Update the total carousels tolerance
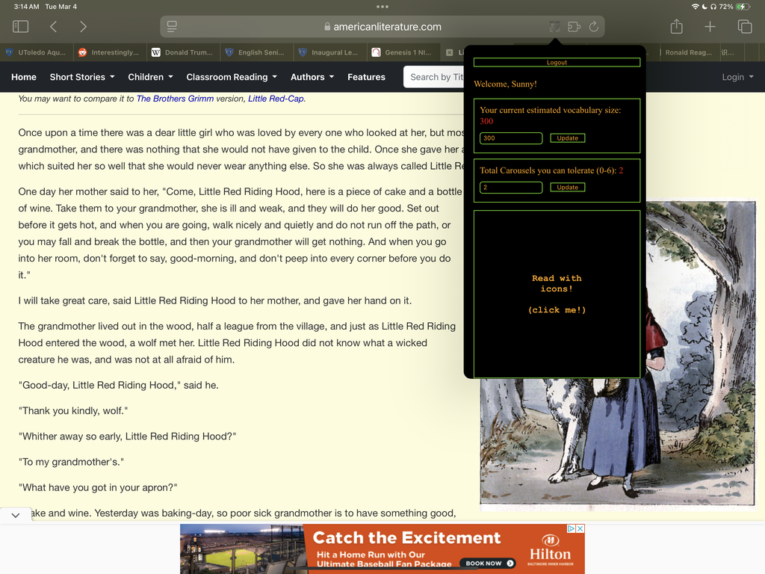The height and width of the screenshot is (574, 765). pos(568,188)
